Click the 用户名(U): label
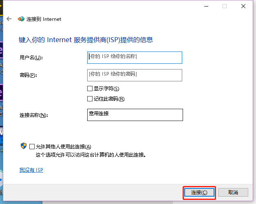 click(31, 58)
